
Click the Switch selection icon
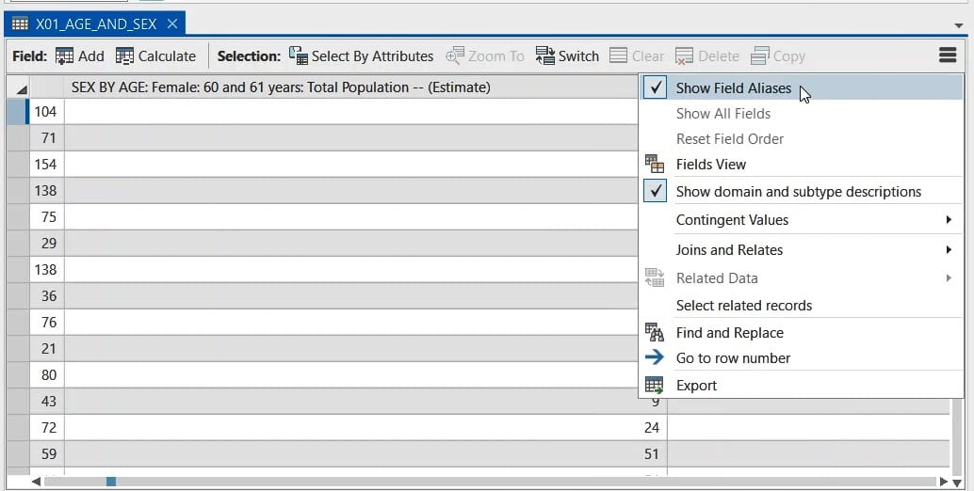coord(544,56)
